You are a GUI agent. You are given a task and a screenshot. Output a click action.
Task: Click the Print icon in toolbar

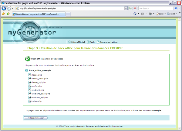coord(150,14)
